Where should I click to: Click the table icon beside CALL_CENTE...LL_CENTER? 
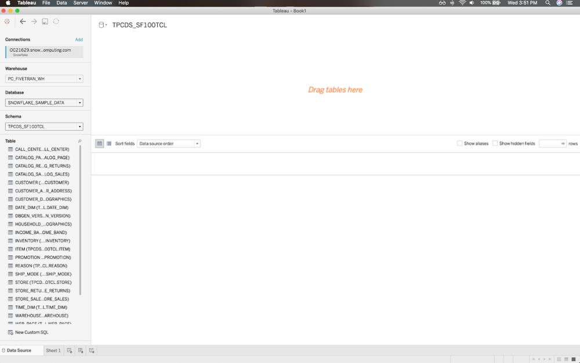(10, 149)
